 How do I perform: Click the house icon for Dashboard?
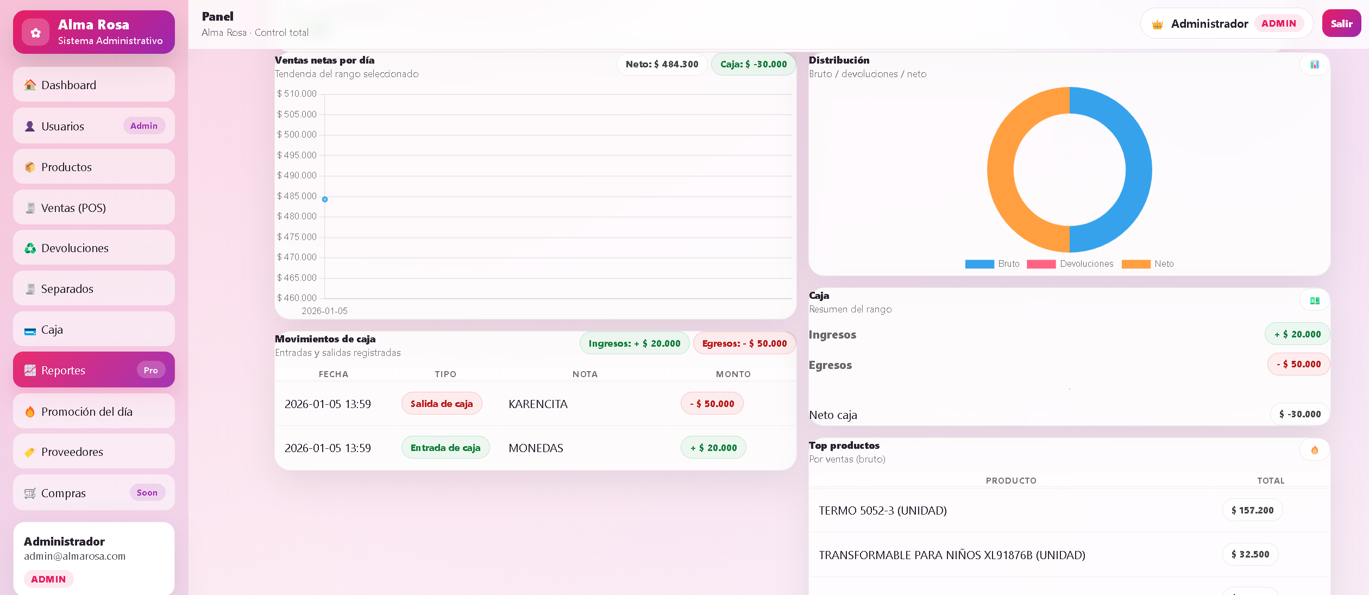tap(30, 85)
